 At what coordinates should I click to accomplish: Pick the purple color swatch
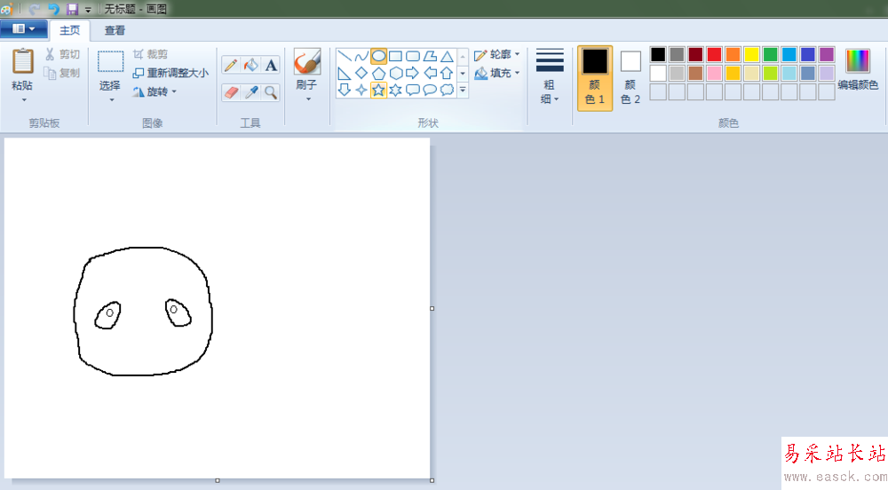(x=826, y=54)
